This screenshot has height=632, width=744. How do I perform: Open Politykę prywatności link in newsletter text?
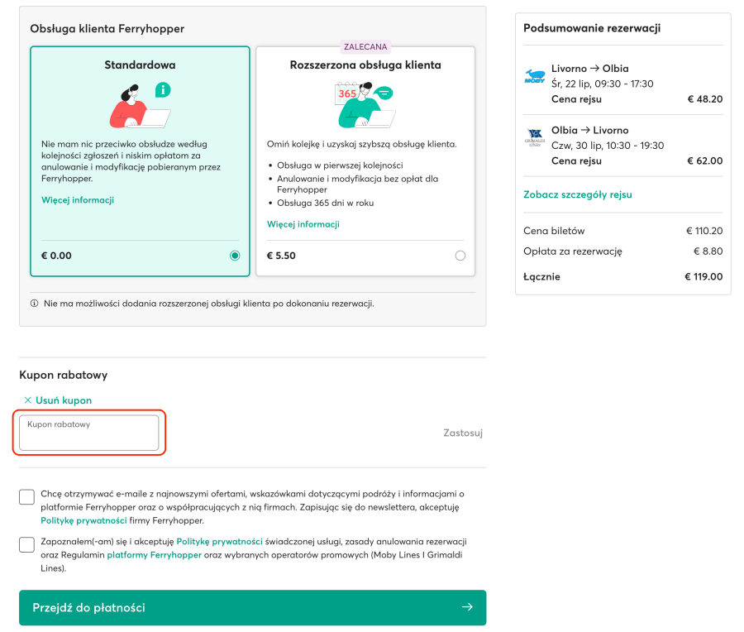(83, 520)
